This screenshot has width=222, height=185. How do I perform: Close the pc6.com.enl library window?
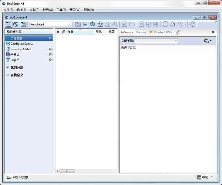point(213,17)
